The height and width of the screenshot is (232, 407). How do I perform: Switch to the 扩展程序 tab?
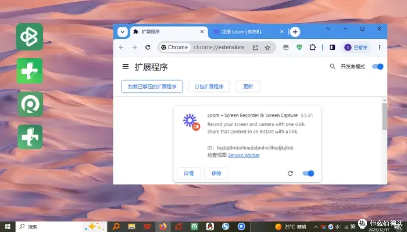pyautogui.click(x=169, y=32)
